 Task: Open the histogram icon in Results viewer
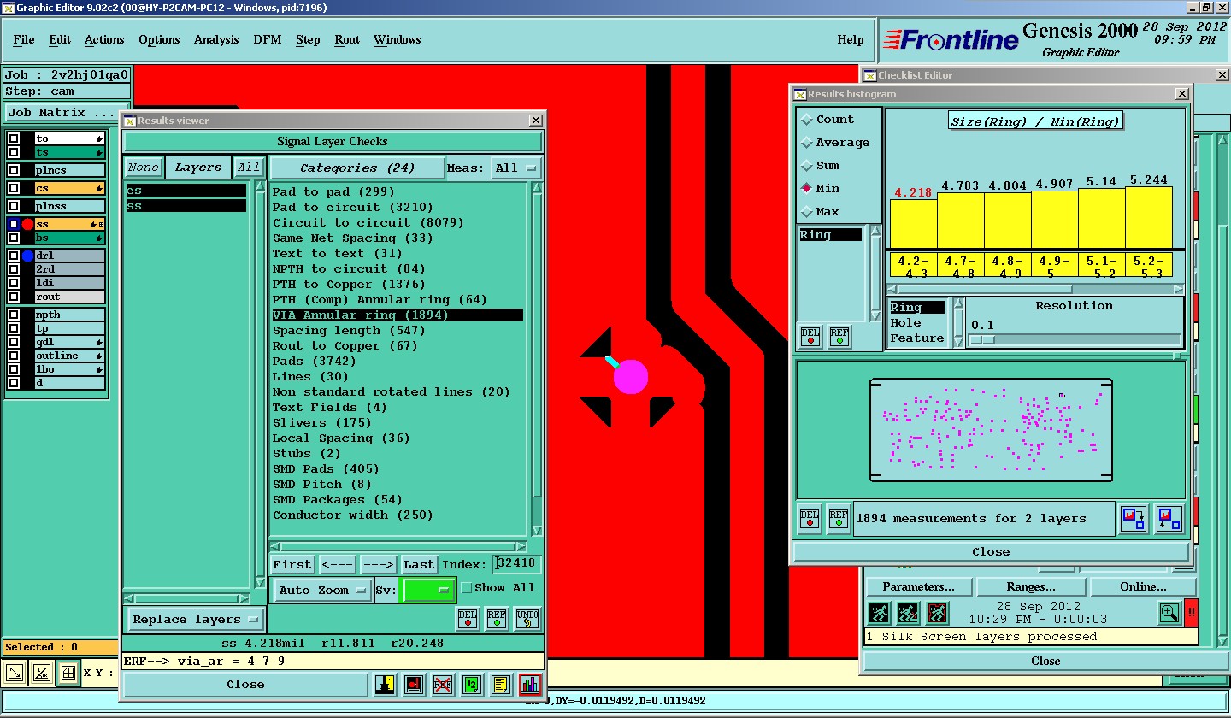[530, 685]
